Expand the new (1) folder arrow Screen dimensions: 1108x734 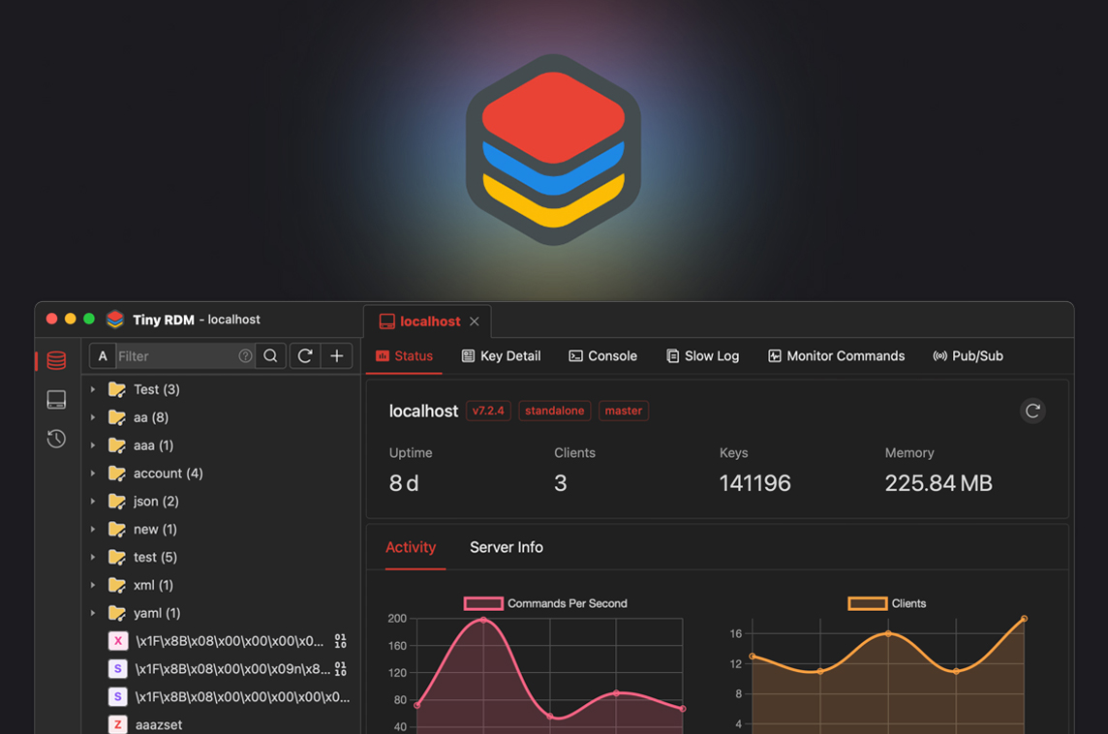point(93,529)
